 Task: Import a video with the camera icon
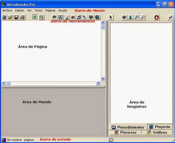(x=91, y=17)
